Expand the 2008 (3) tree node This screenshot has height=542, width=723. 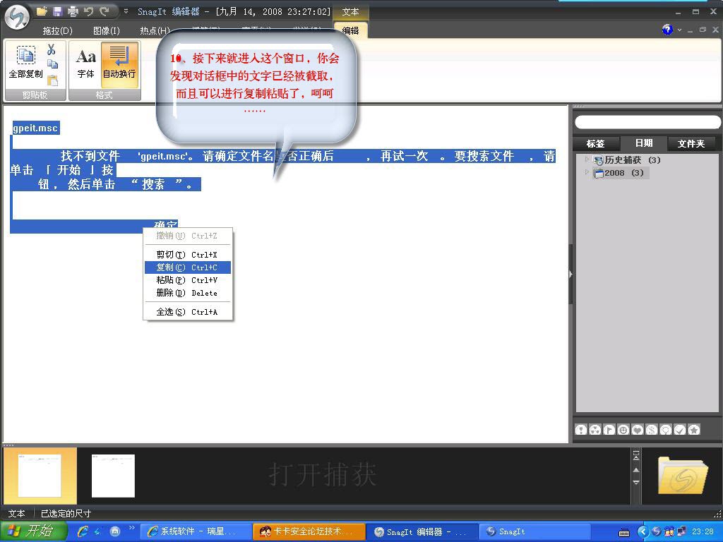click(x=587, y=172)
